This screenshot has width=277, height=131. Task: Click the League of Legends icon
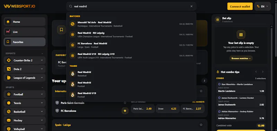(x=9, y=78)
